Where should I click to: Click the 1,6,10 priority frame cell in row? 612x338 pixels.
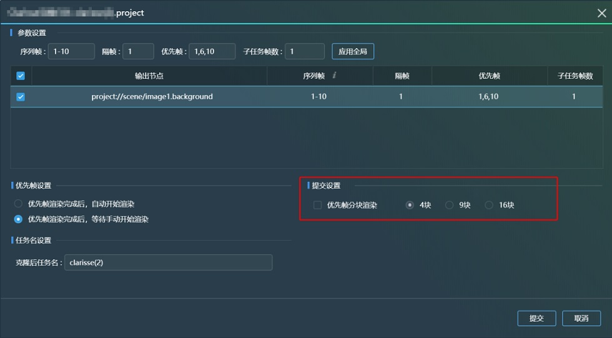coord(489,97)
